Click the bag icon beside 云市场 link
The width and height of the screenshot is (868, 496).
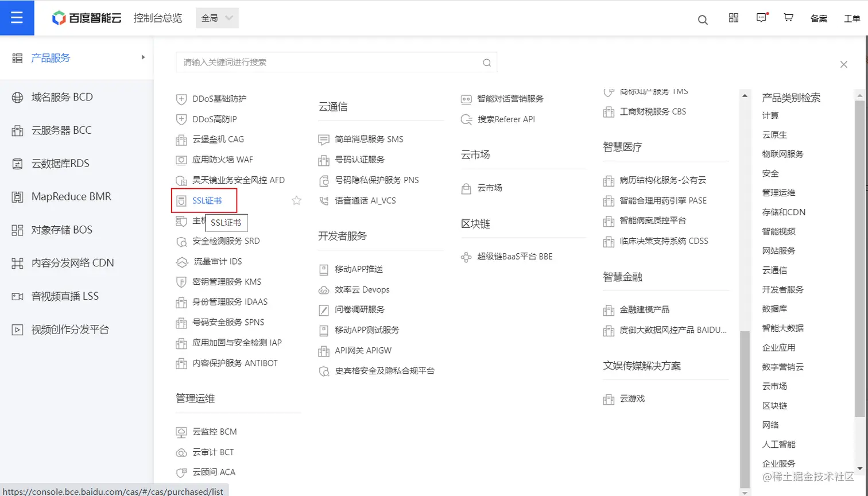point(466,188)
